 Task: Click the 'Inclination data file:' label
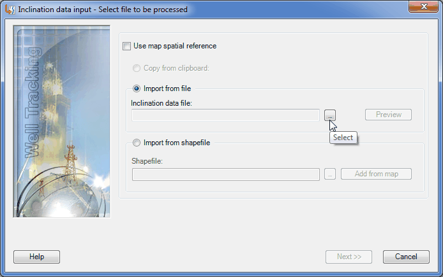(161, 103)
